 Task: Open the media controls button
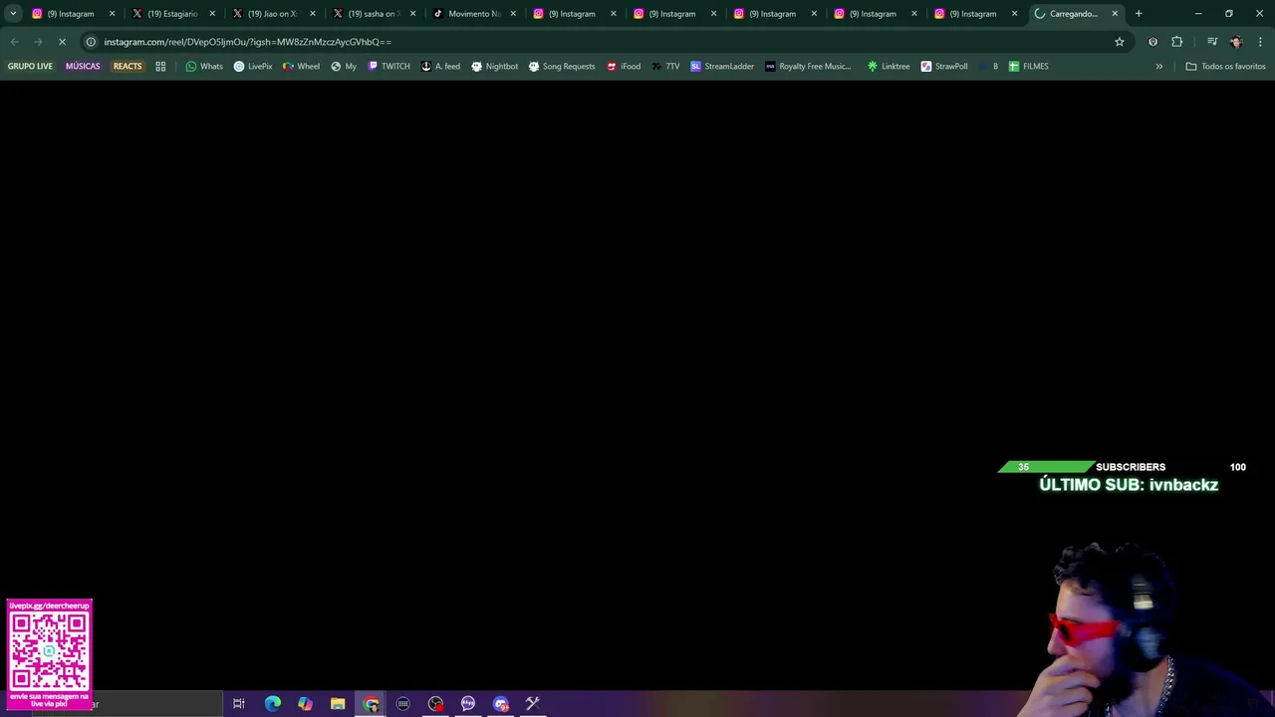(1212, 42)
